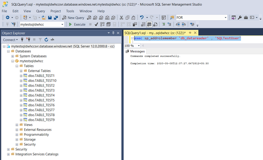
Task: Select the External Resources folder
Action: [x=37, y=130]
